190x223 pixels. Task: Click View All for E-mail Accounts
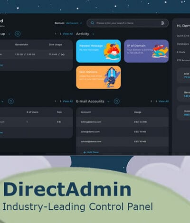click(x=163, y=101)
